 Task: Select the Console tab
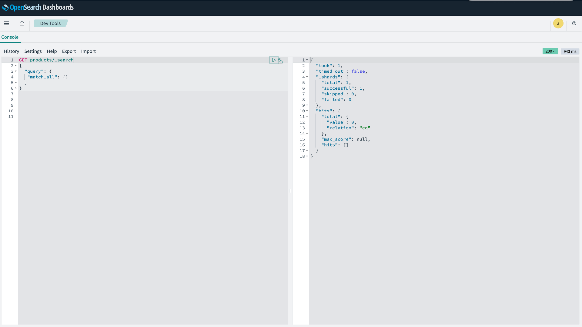[x=10, y=37]
